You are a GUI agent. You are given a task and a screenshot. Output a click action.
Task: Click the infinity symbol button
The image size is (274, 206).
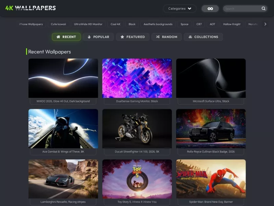click(x=210, y=9)
